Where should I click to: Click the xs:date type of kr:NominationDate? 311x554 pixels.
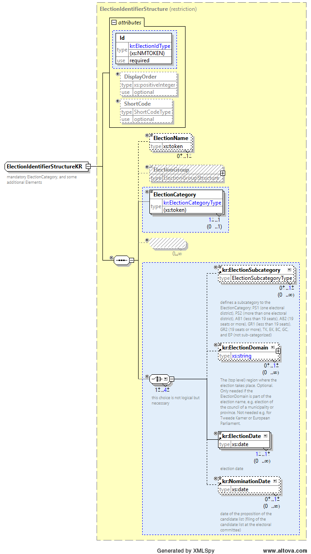240,489
